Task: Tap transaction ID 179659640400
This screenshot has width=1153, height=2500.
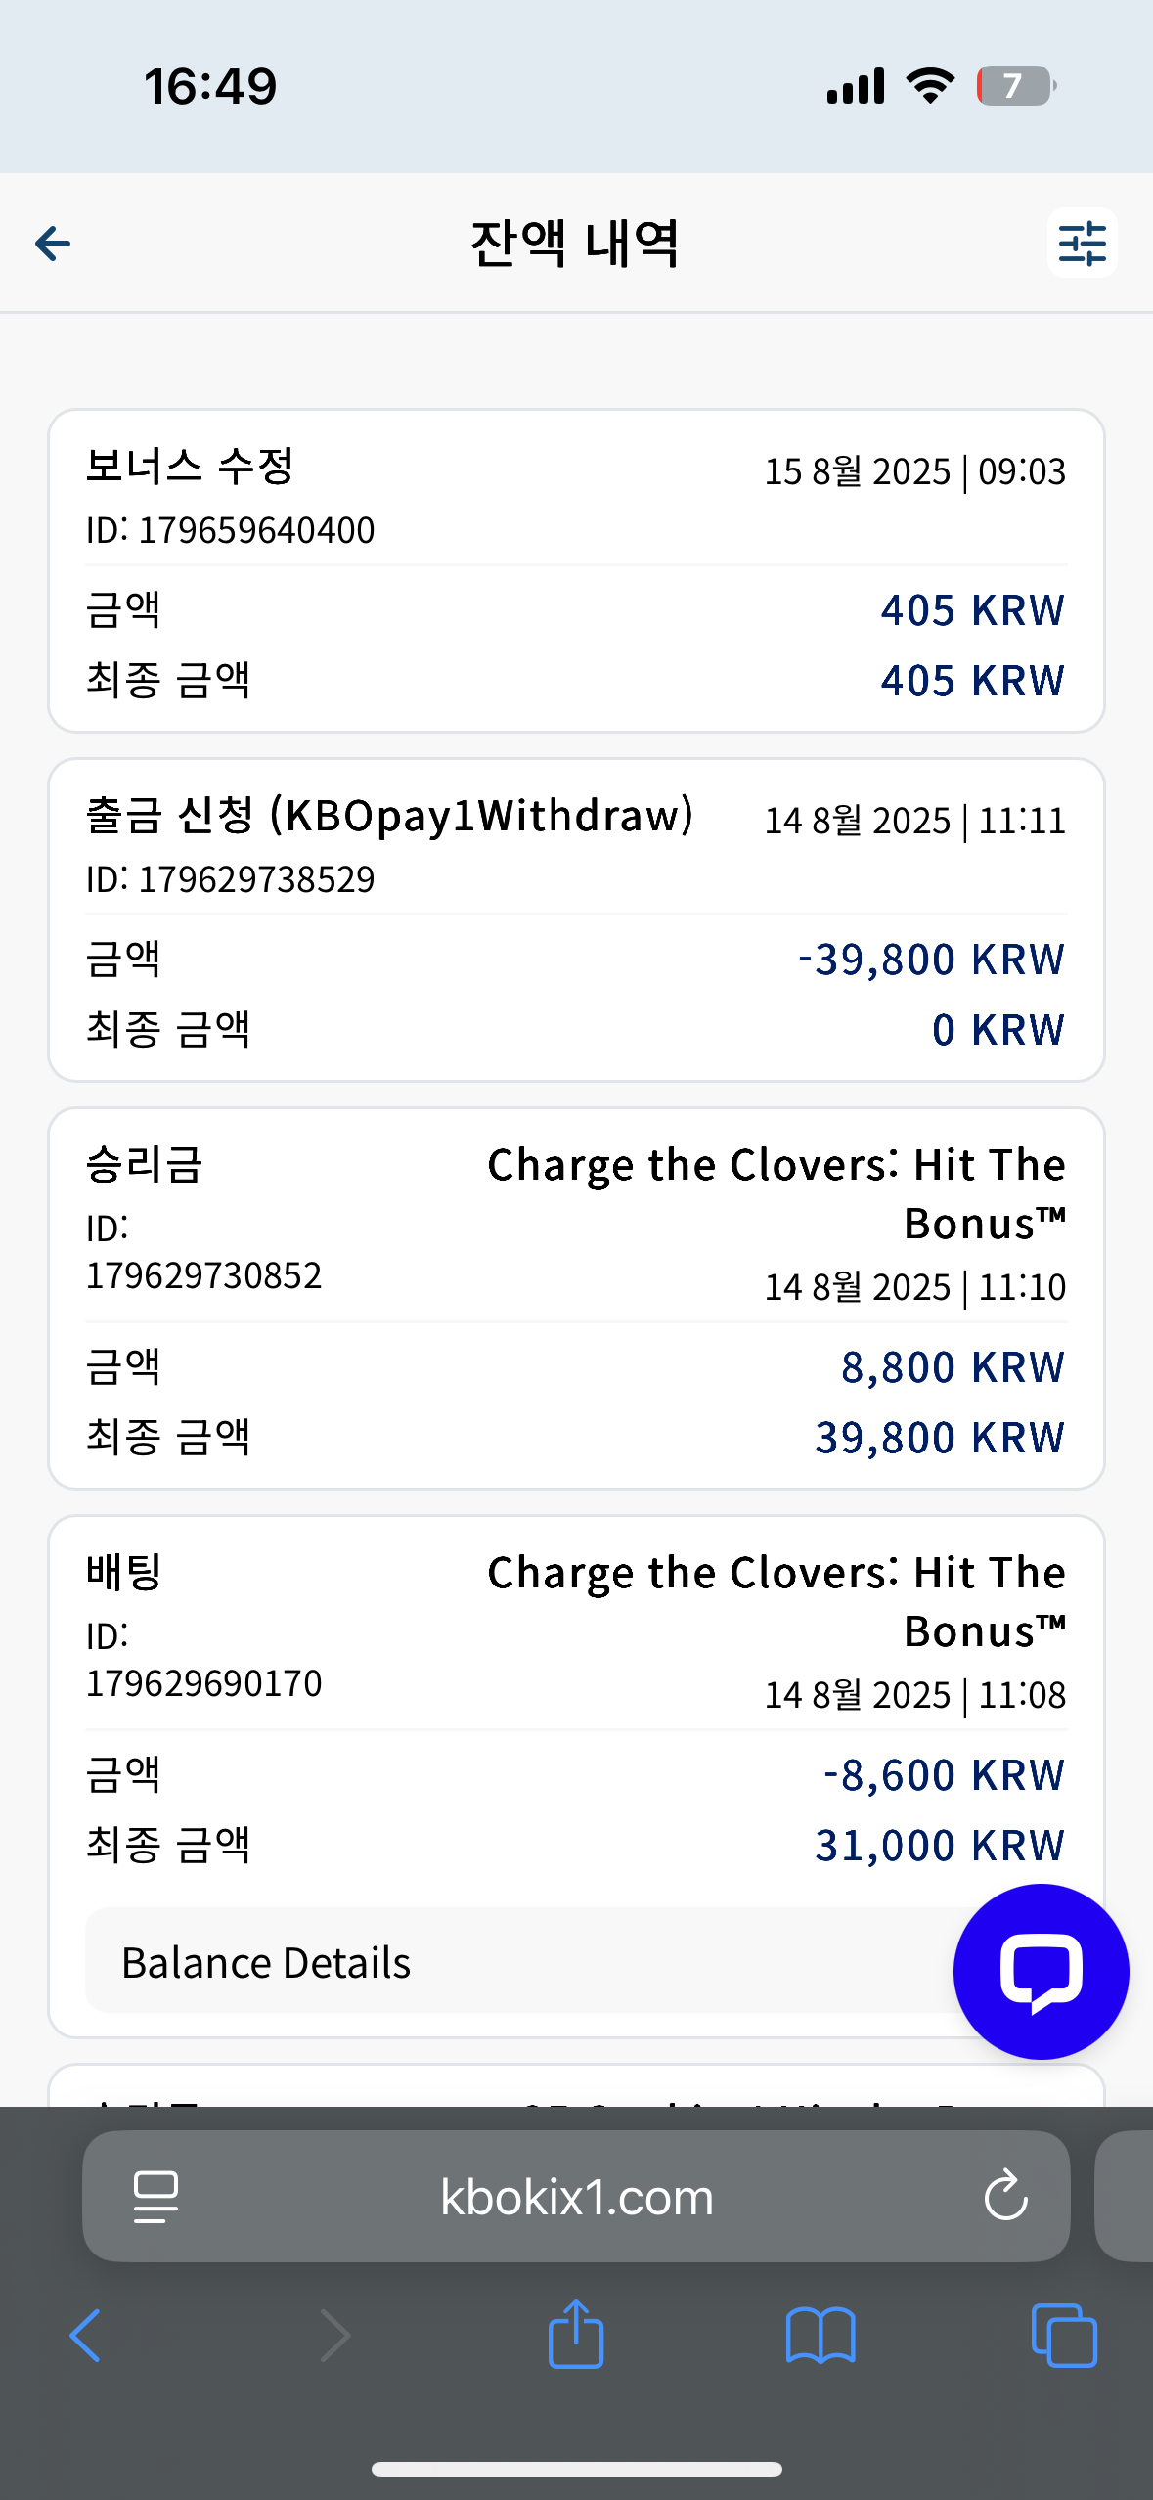Action: (x=231, y=530)
